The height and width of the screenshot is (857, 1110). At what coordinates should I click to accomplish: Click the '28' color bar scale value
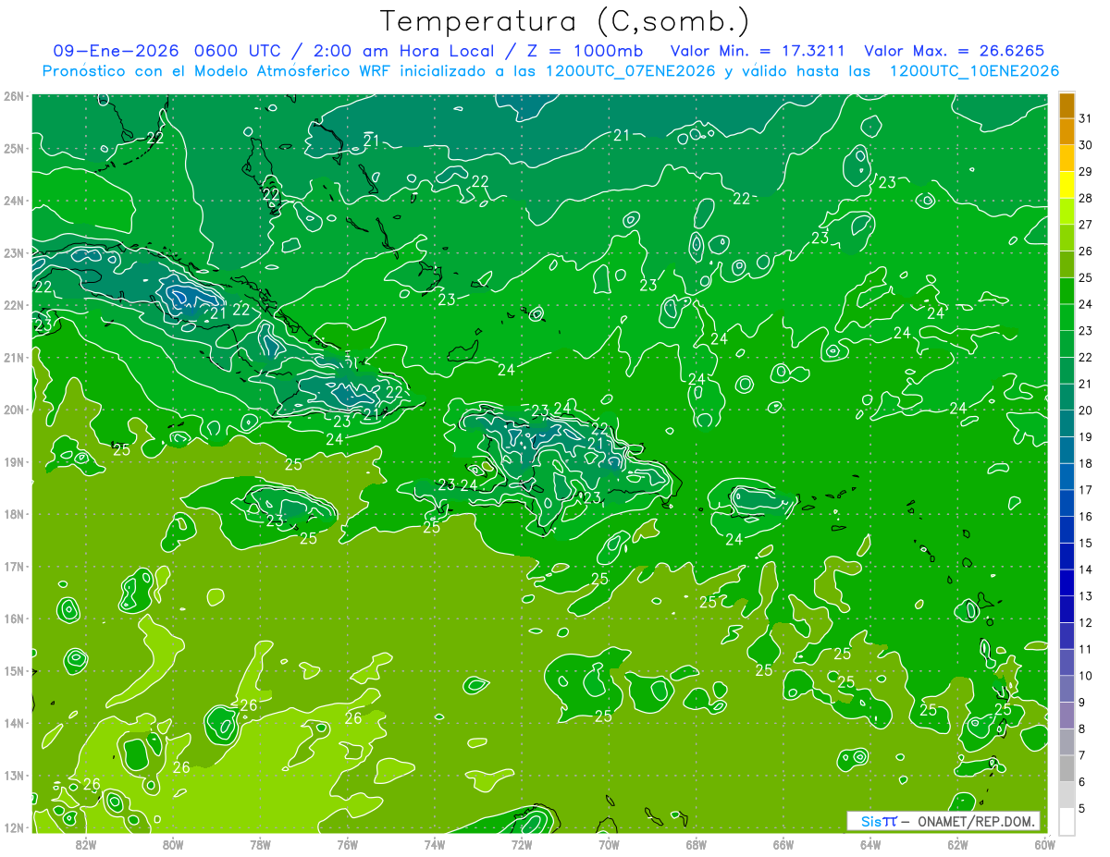coord(1085,199)
